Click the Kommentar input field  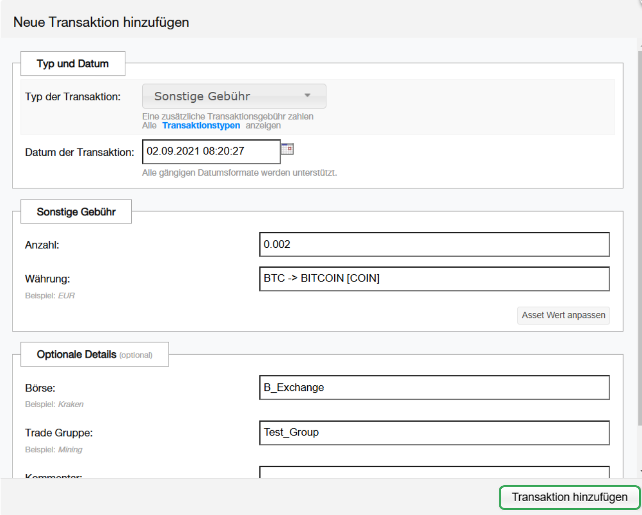(x=434, y=472)
